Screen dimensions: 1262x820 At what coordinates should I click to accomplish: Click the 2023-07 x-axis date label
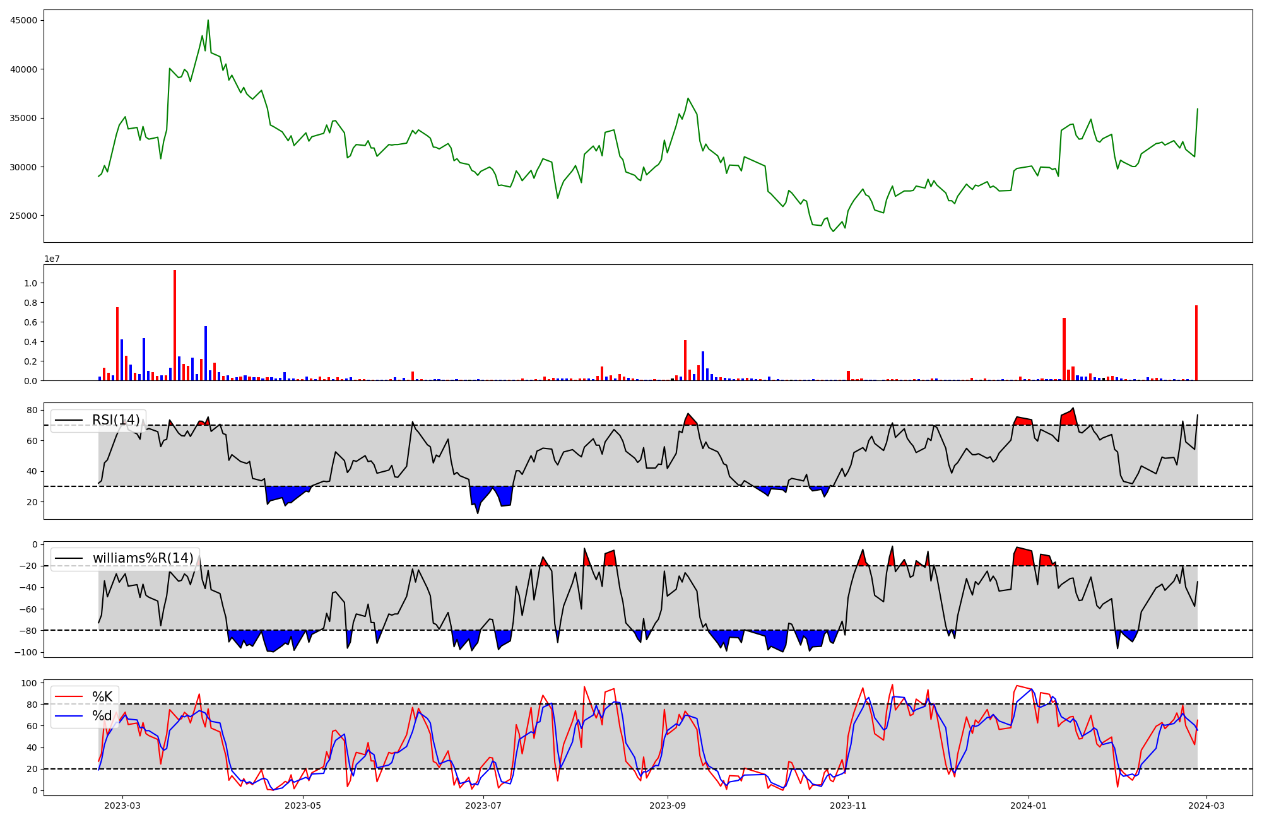(484, 805)
